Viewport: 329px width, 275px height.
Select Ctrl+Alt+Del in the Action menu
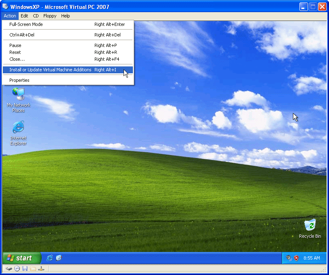tap(68, 35)
